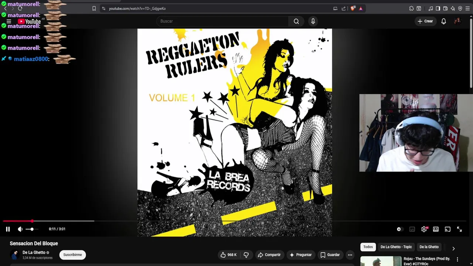
Task: Open the Rojuu suggested video thumbnail
Action: coord(381,261)
